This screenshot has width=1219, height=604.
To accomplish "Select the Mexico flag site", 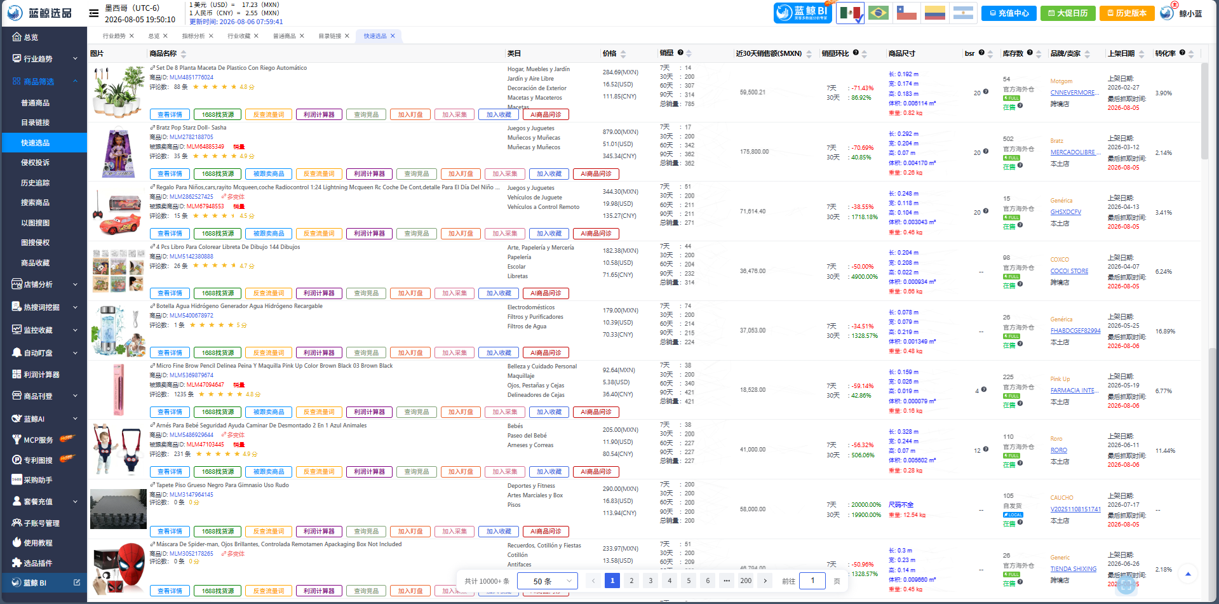I will click(850, 13).
